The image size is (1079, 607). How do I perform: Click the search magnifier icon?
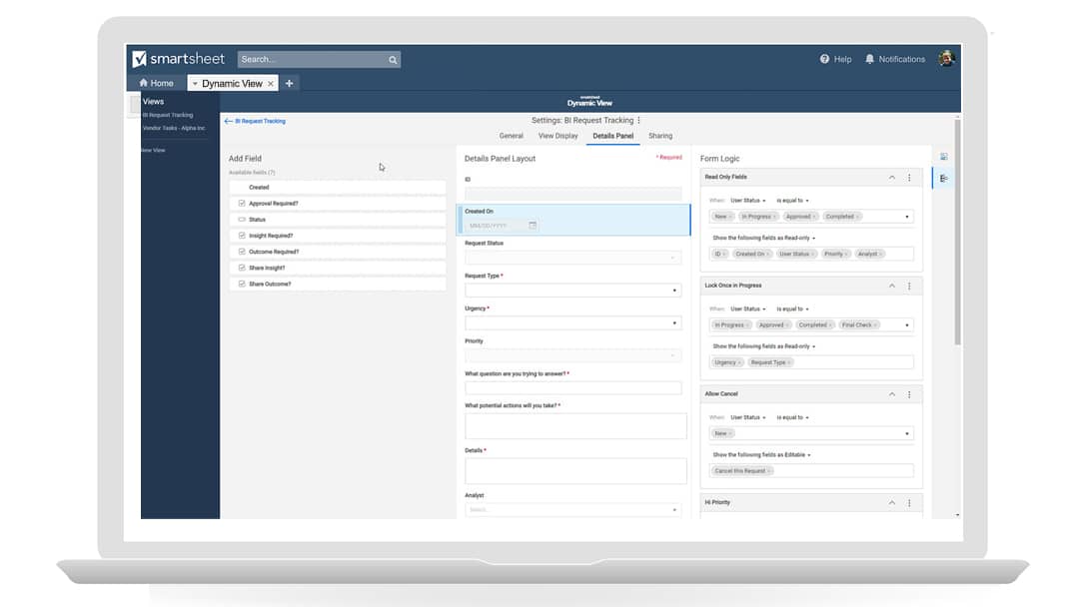tap(393, 60)
